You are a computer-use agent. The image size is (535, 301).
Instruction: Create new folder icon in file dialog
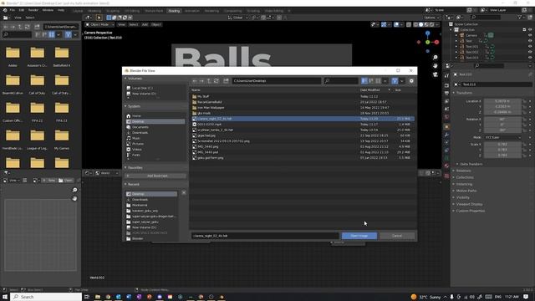[x=226, y=81]
